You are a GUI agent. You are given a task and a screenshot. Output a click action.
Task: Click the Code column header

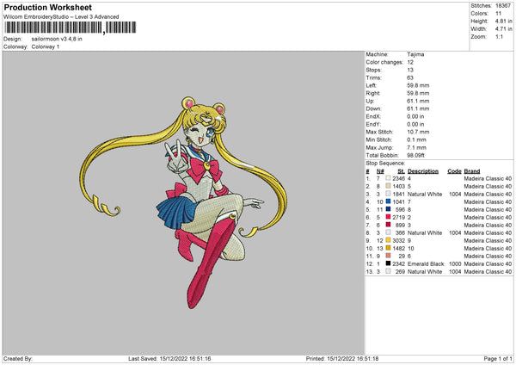pyautogui.click(x=454, y=170)
